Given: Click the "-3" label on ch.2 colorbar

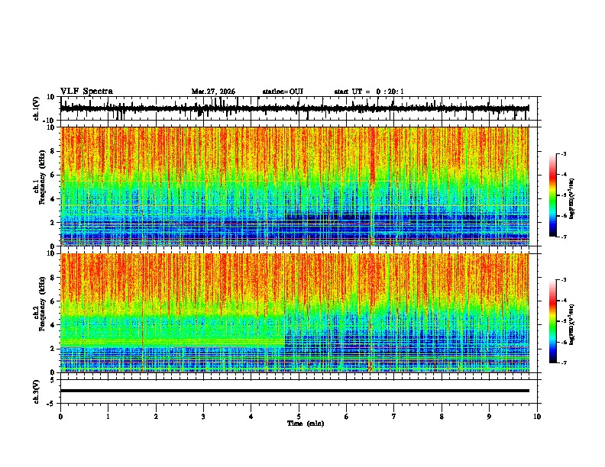Looking at the screenshot, I should 563,280.
